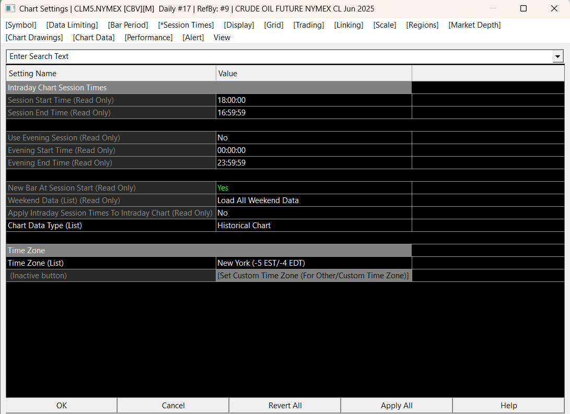Select the Evening End Time (Read Only) label
The image size is (570, 414).
click(111, 163)
